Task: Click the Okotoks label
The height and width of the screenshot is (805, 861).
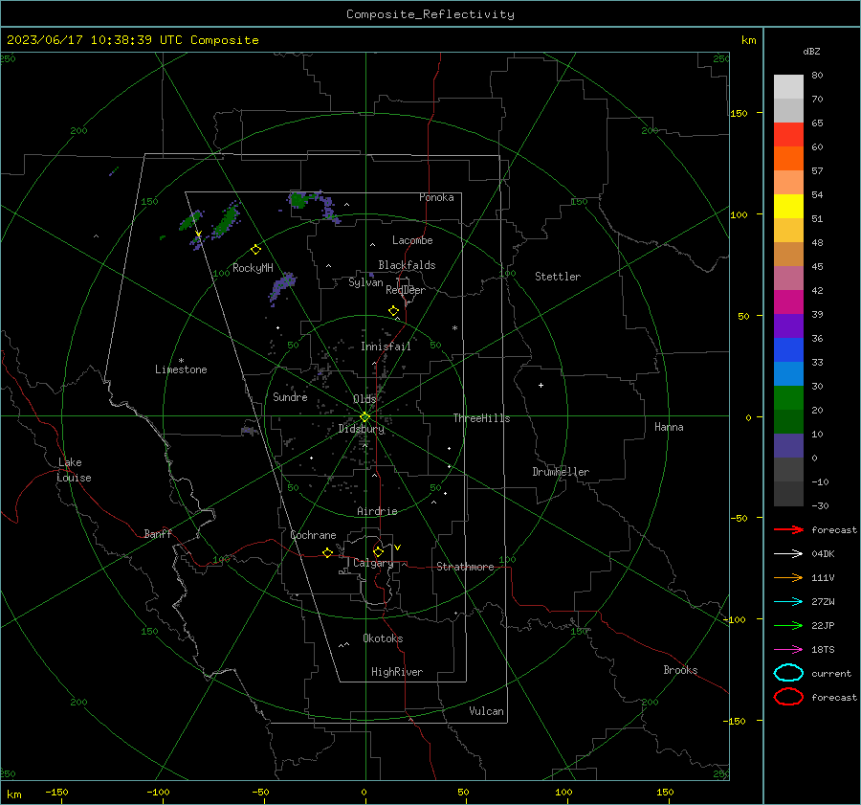Action: [383, 638]
